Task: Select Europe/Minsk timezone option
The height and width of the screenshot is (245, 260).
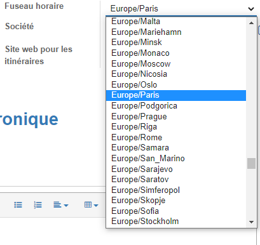Action: 176,43
